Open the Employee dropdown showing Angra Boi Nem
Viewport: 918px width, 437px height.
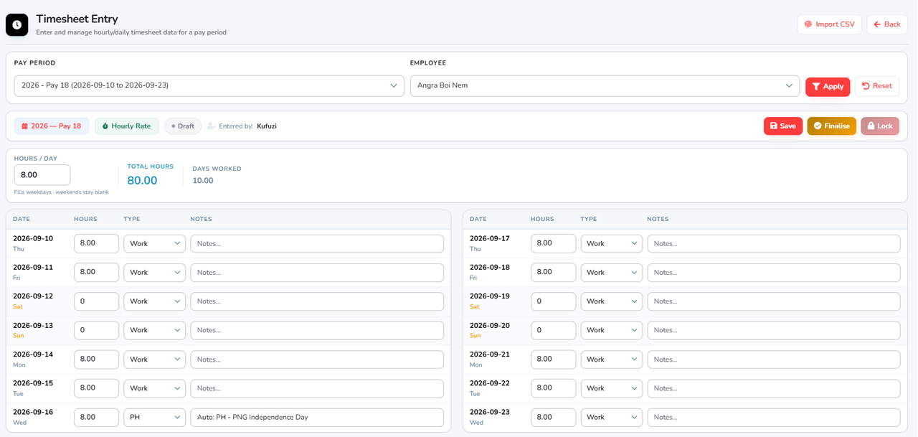605,85
